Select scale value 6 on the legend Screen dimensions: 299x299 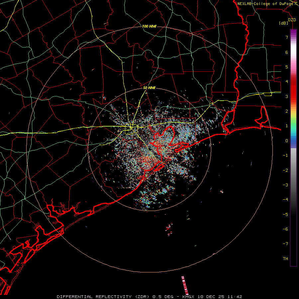click(x=287, y=52)
